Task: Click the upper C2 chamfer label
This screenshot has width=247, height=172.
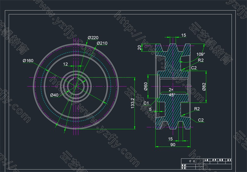Action: point(194,68)
